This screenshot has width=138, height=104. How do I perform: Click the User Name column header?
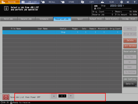click(x=43, y=29)
